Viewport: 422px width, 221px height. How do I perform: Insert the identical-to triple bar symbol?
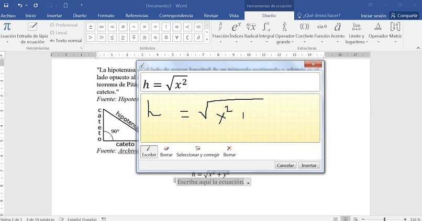tap(166, 37)
